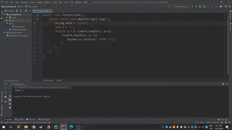Fold the for loop block at line 5
Screen dimensions: 232x130
(x=42, y=31)
